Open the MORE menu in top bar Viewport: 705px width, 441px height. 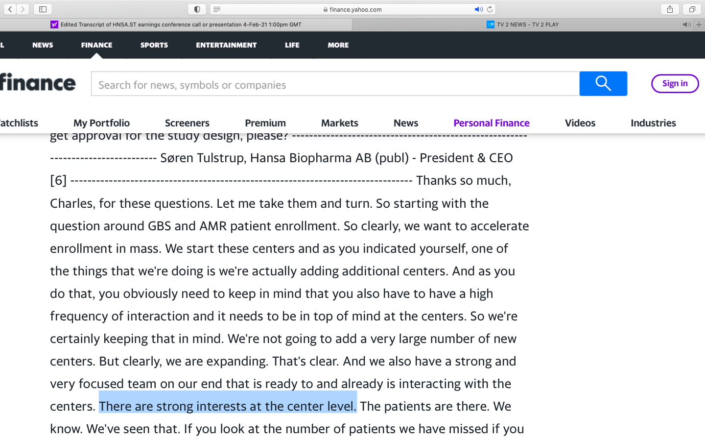click(338, 45)
